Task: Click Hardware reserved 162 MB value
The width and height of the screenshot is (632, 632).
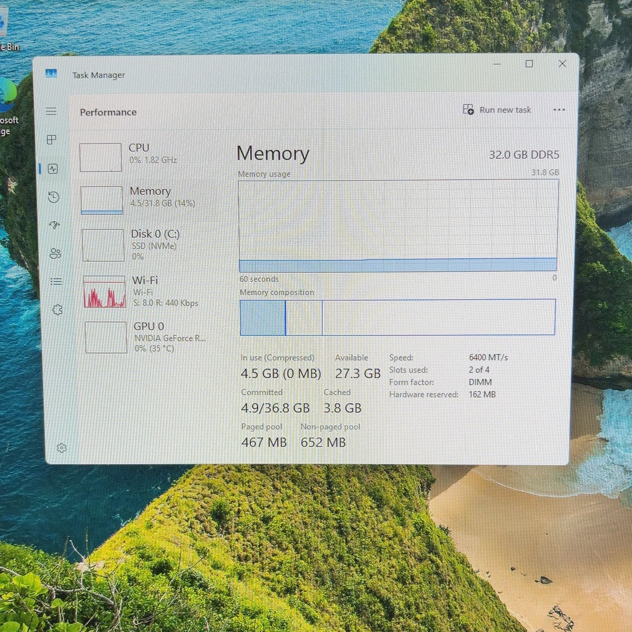Action: [x=482, y=394]
